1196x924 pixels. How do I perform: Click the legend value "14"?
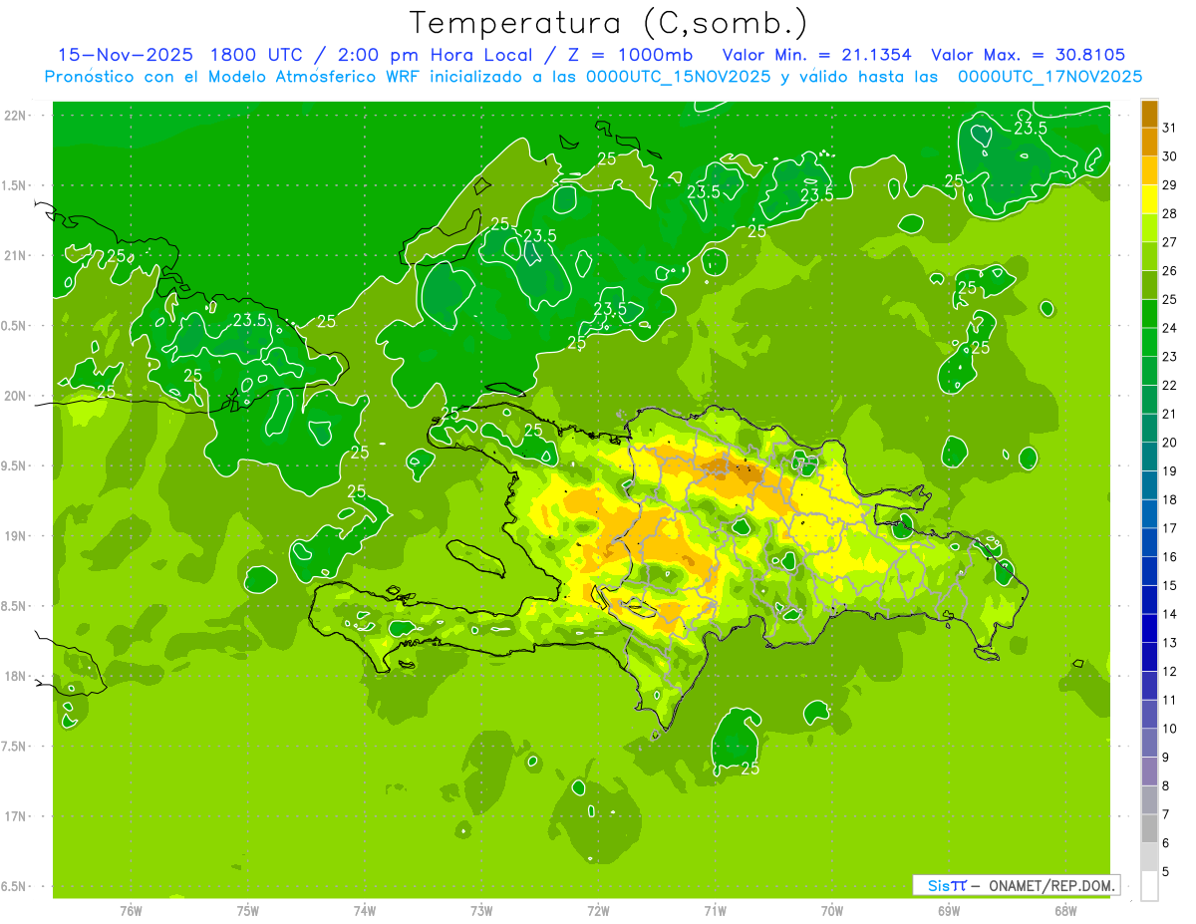[1169, 614]
